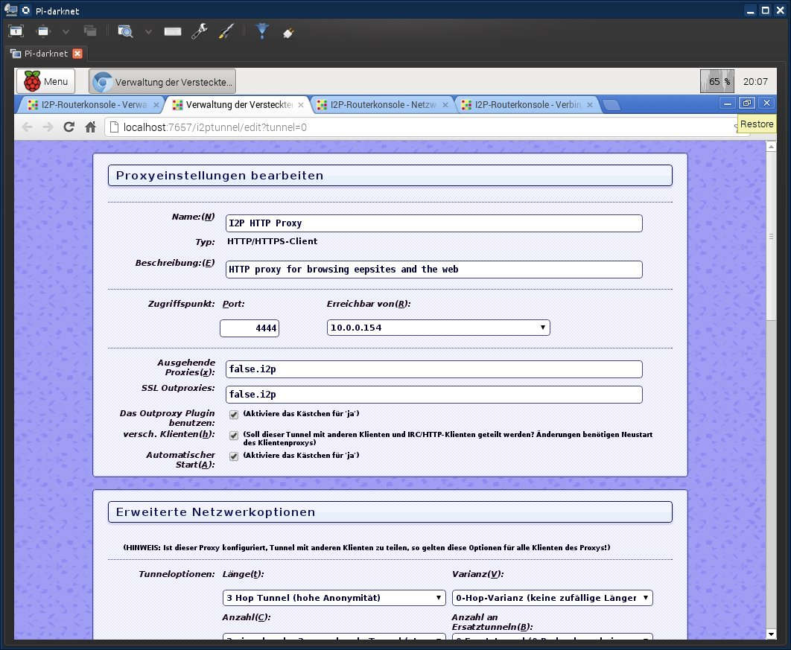Go to browser home page icon
The image size is (791, 650).
tap(90, 127)
